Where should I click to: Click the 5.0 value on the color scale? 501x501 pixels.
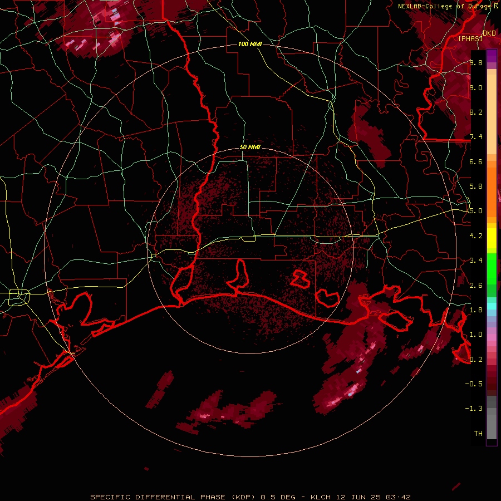click(476, 211)
